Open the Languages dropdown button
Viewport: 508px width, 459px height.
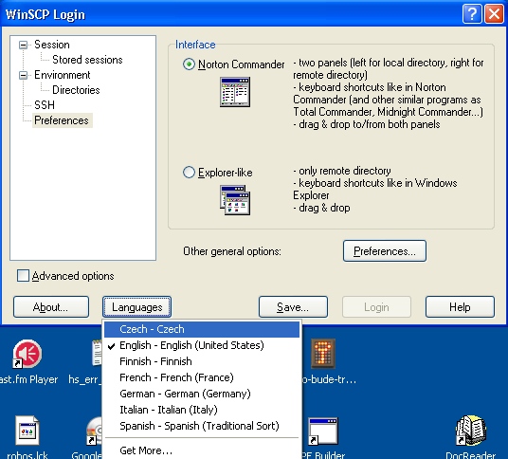137,306
